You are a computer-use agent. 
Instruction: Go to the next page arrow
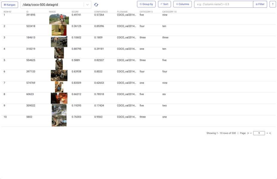pyautogui.click(x=267, y=133)
